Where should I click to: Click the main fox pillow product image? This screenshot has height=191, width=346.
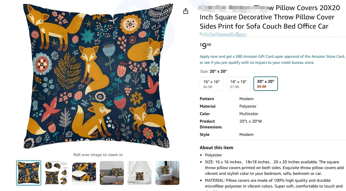click(98, 76)
